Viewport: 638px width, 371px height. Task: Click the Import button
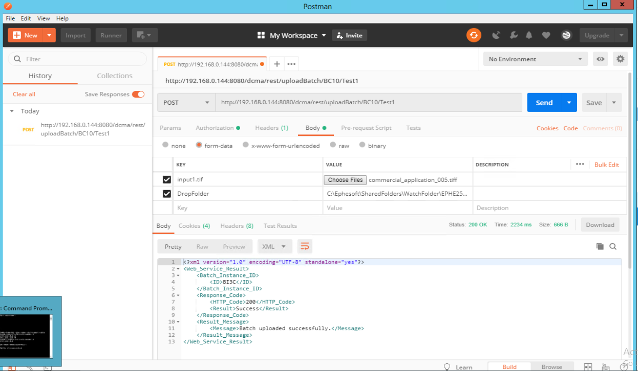pyautogui.click(x=76, y=35)
